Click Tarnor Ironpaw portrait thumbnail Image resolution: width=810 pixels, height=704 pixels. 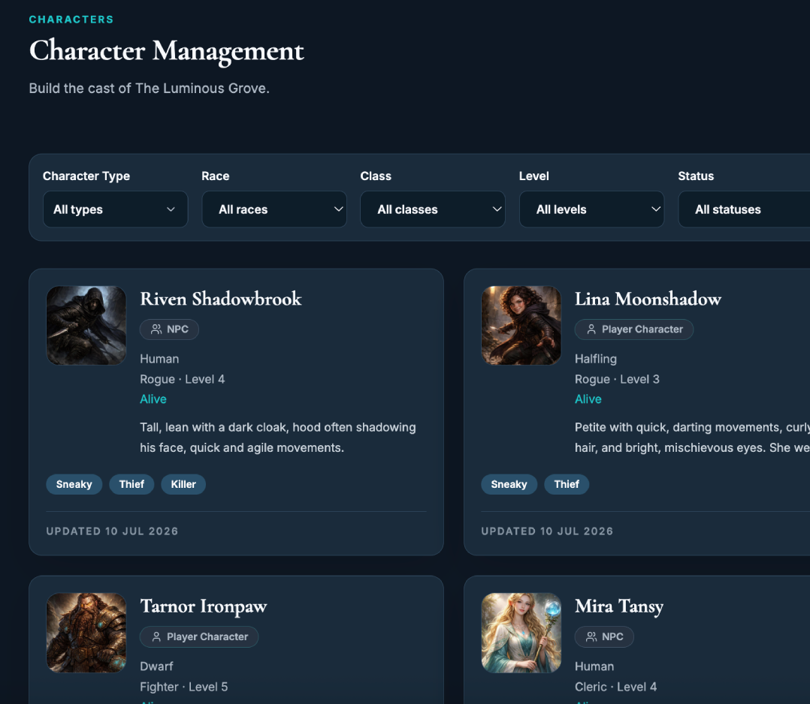86,633
